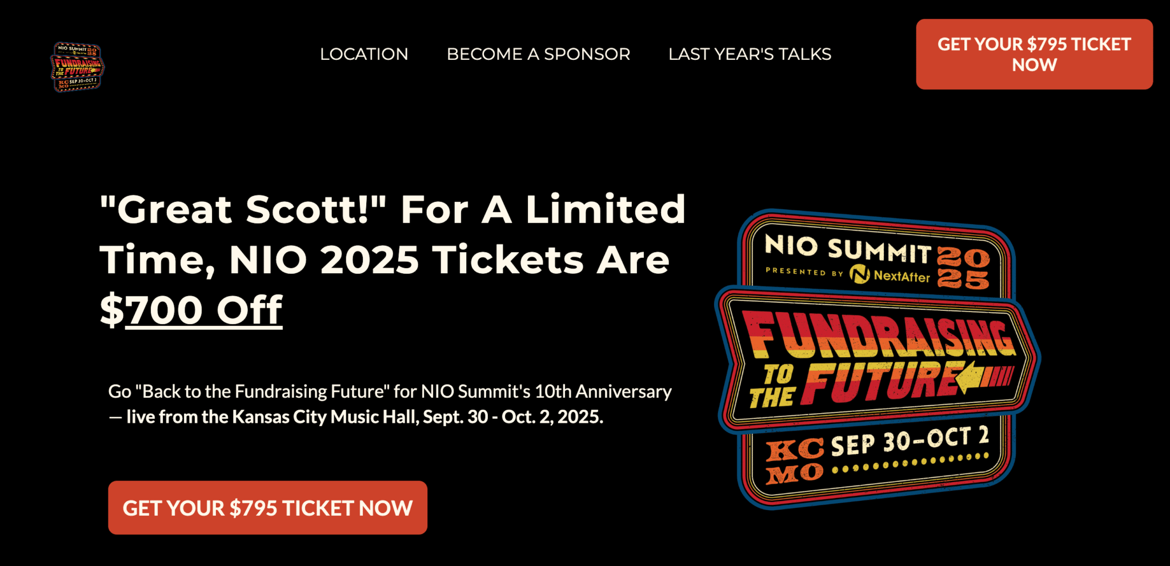Open the LOCATION navigation item
Screen dimensions: 1170x566
364,54
